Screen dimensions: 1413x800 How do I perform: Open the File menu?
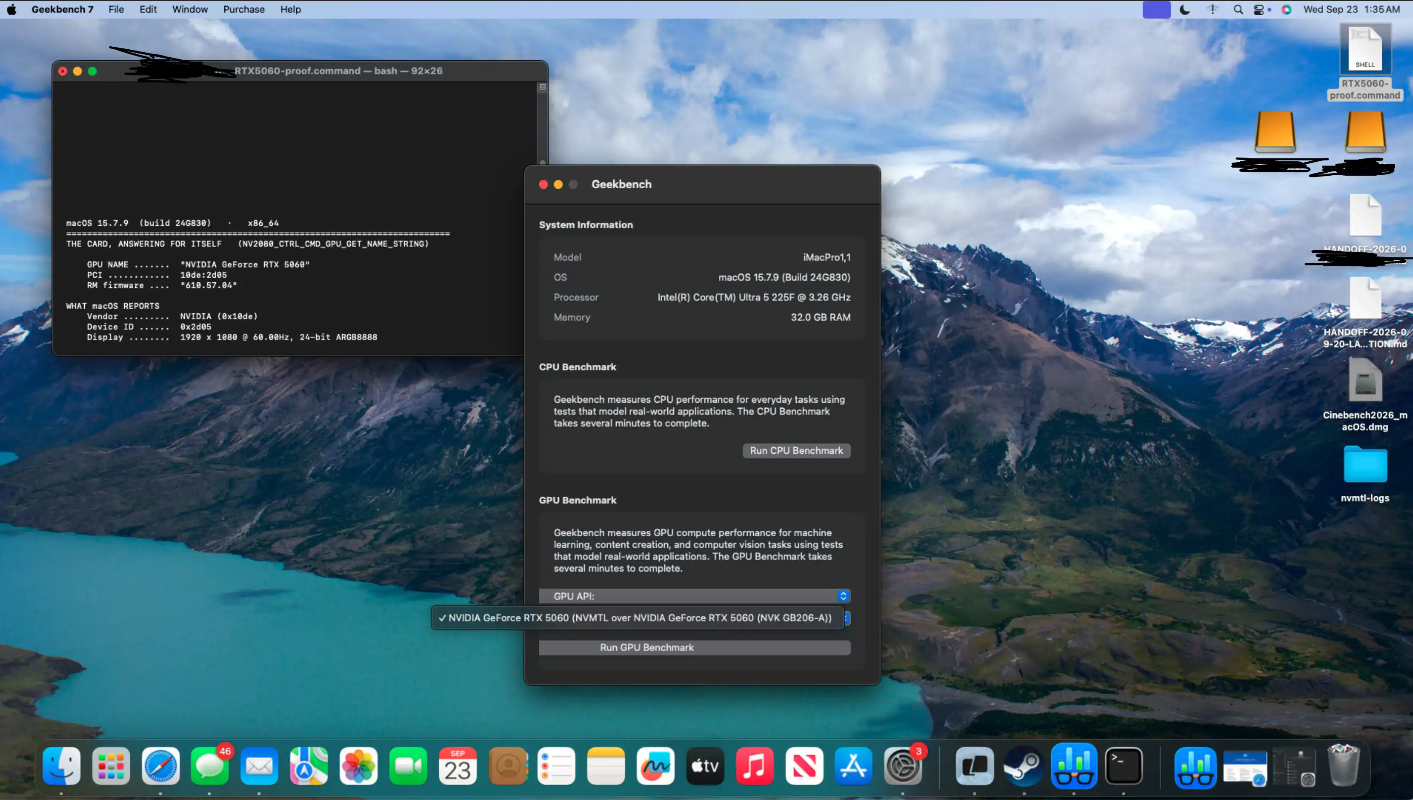coord(116,9)
